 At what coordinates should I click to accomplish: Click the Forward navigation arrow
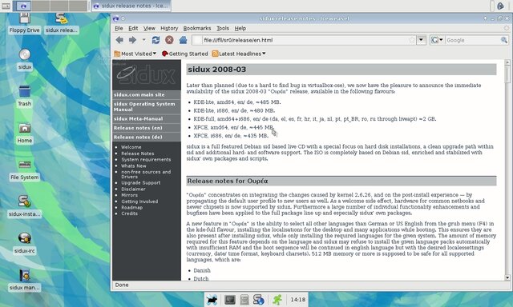pos(132,40)
